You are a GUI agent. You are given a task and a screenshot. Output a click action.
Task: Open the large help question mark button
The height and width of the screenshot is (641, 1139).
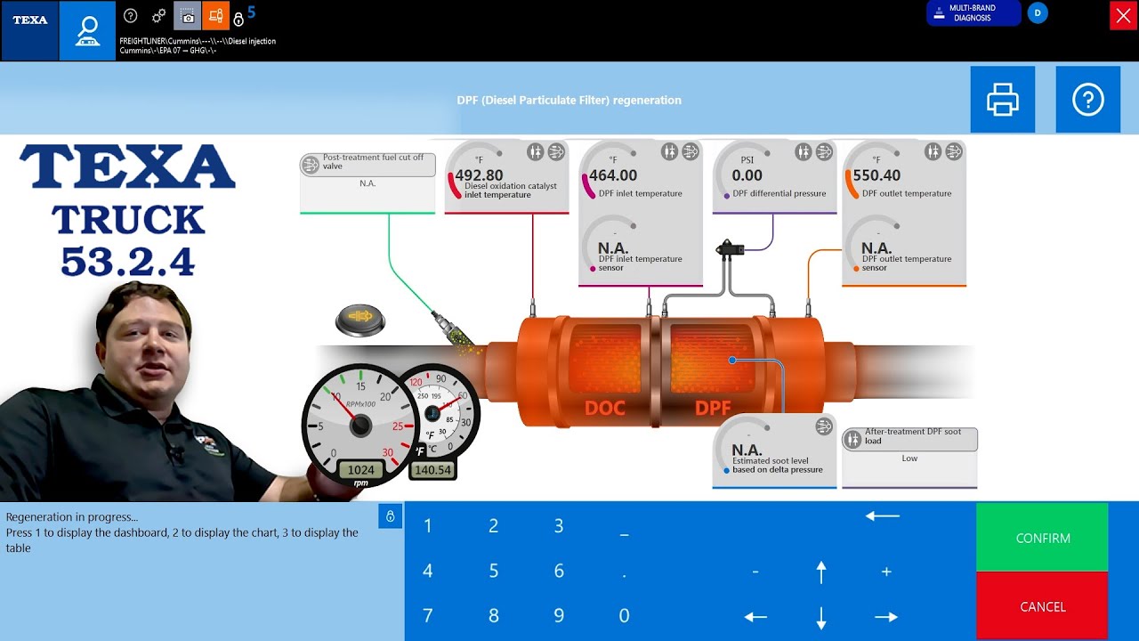[1087, 100]
